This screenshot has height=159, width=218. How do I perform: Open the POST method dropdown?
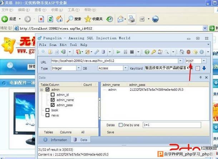coord(204,61)
